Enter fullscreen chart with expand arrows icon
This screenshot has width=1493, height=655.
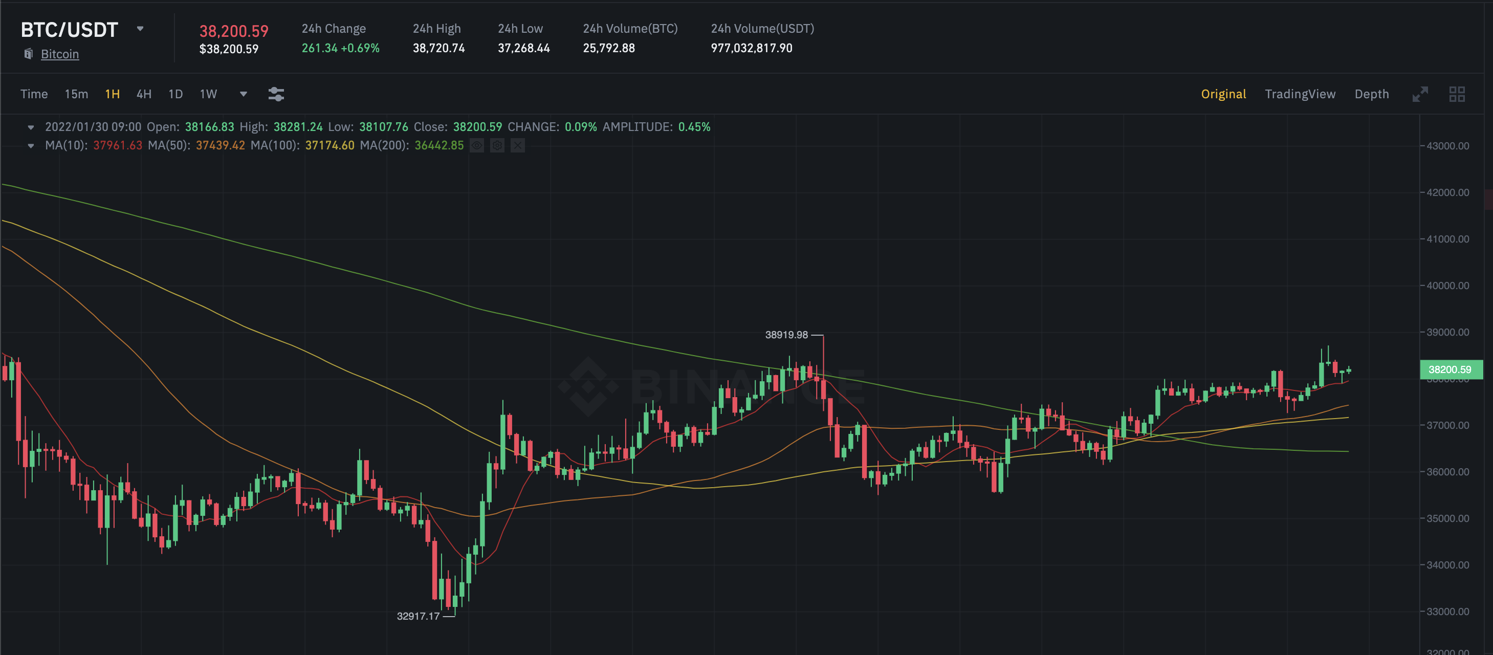(x=1419, y=94)
